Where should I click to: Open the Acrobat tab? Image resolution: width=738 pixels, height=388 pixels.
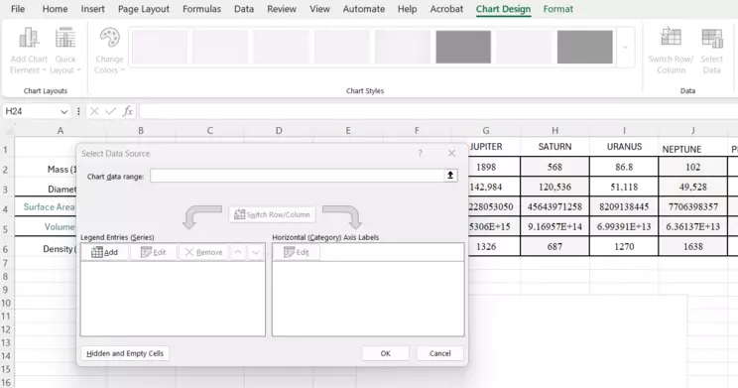446,9
